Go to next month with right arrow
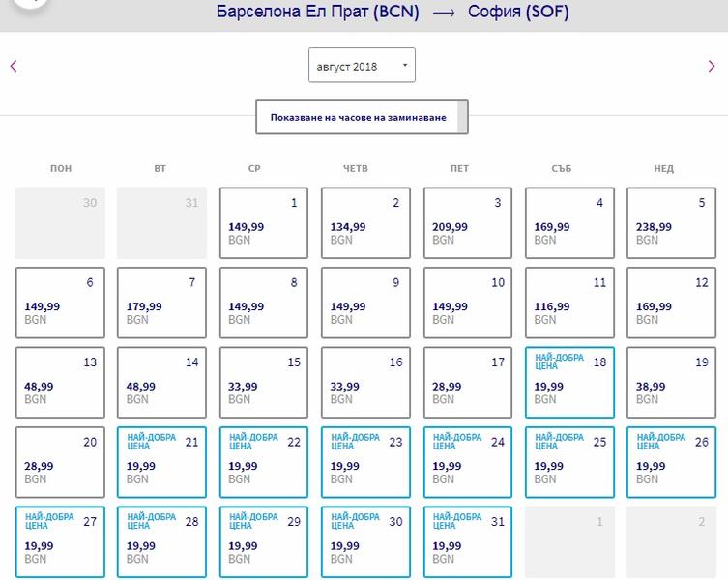Viewport: 728px width, 580px height. (712, 66)
